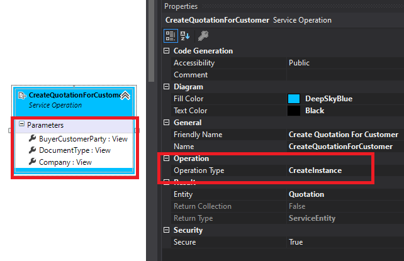Screen dimensions: 404x261
Task: Toggle the Secure value True
Action: pos(296,242)
